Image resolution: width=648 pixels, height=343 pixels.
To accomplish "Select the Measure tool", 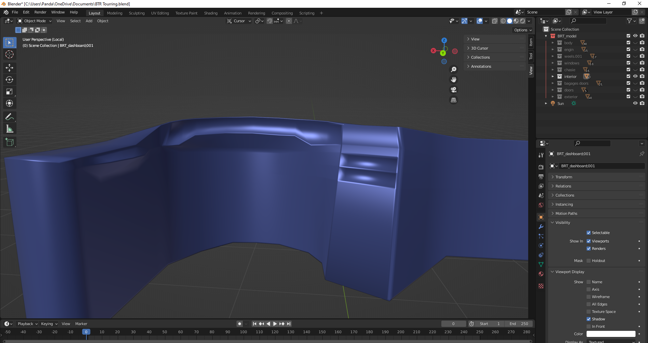I will point(9,129).
